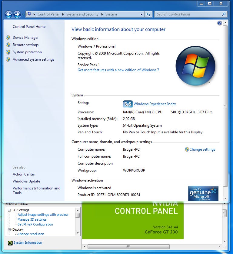Viewport: 233px width, 254px height.
Task: Click the address bar refresh button
Action: [148, 15]
